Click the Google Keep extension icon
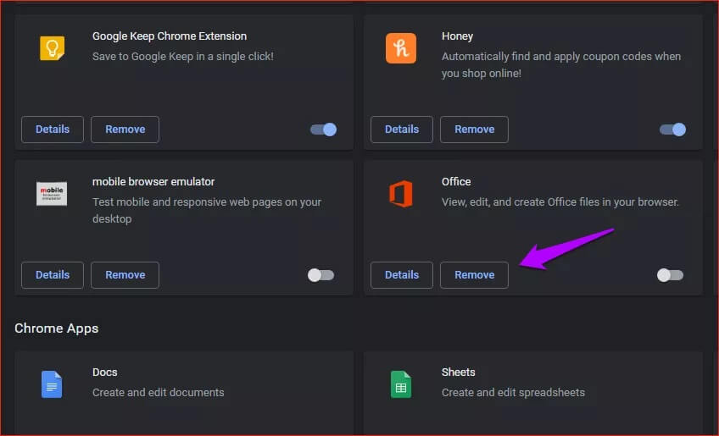719x436 pixels. pos(53,48)
